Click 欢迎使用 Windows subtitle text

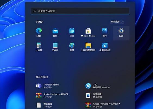coord(102,87)
